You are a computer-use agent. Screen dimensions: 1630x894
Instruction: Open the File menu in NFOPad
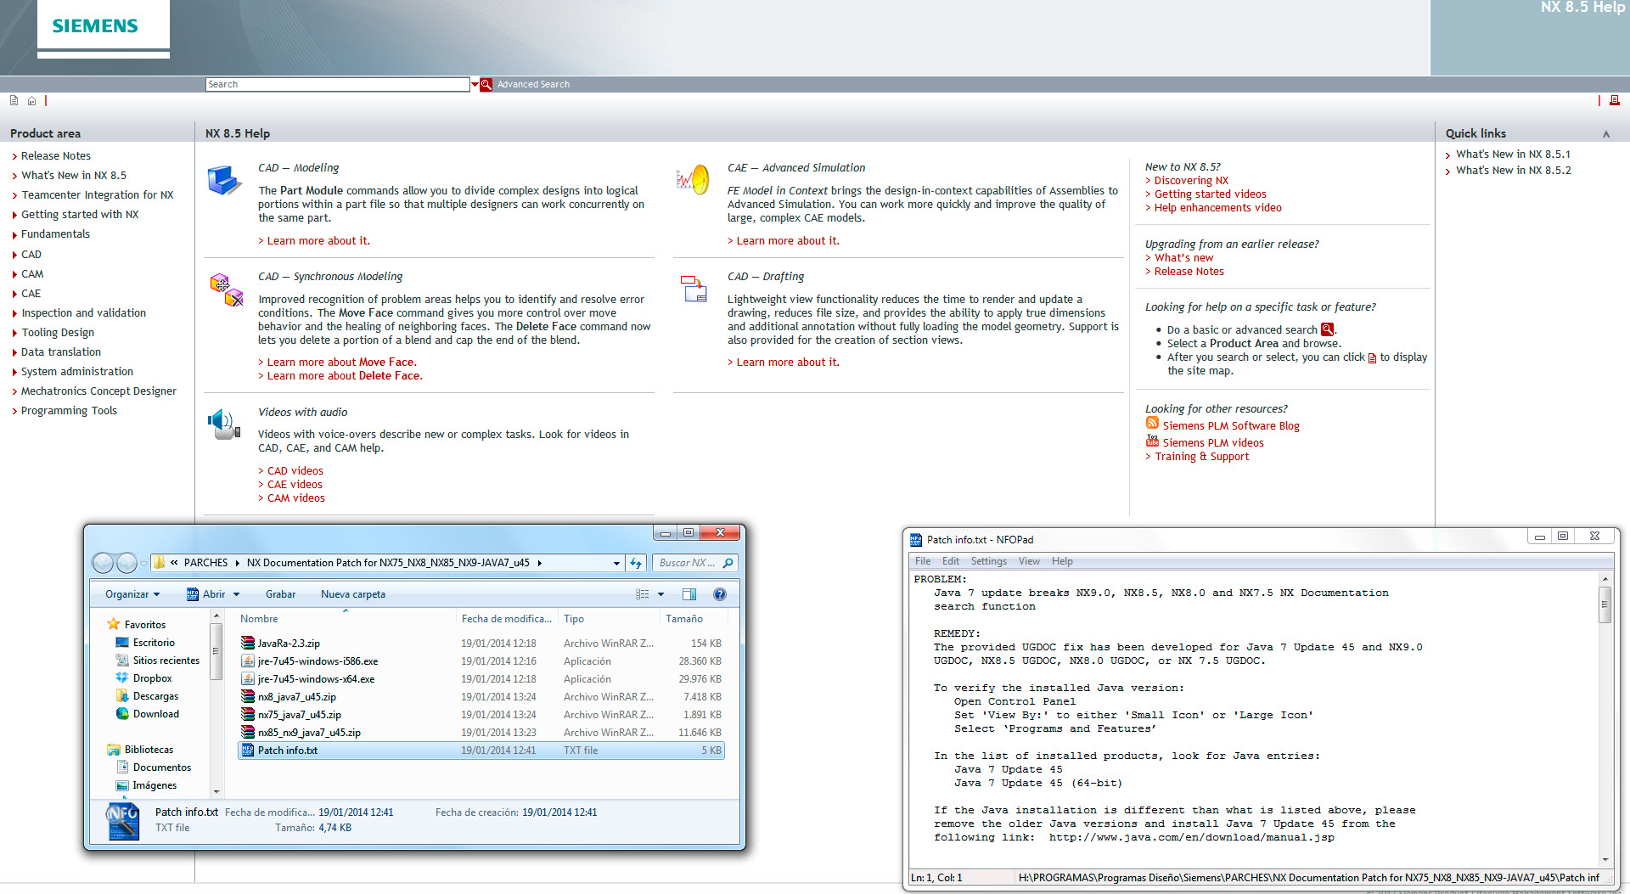coord(923,561)
